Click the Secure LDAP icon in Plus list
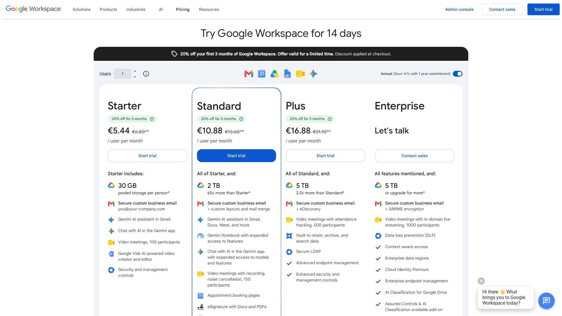 pyautogui.click(x=289, y=252)
